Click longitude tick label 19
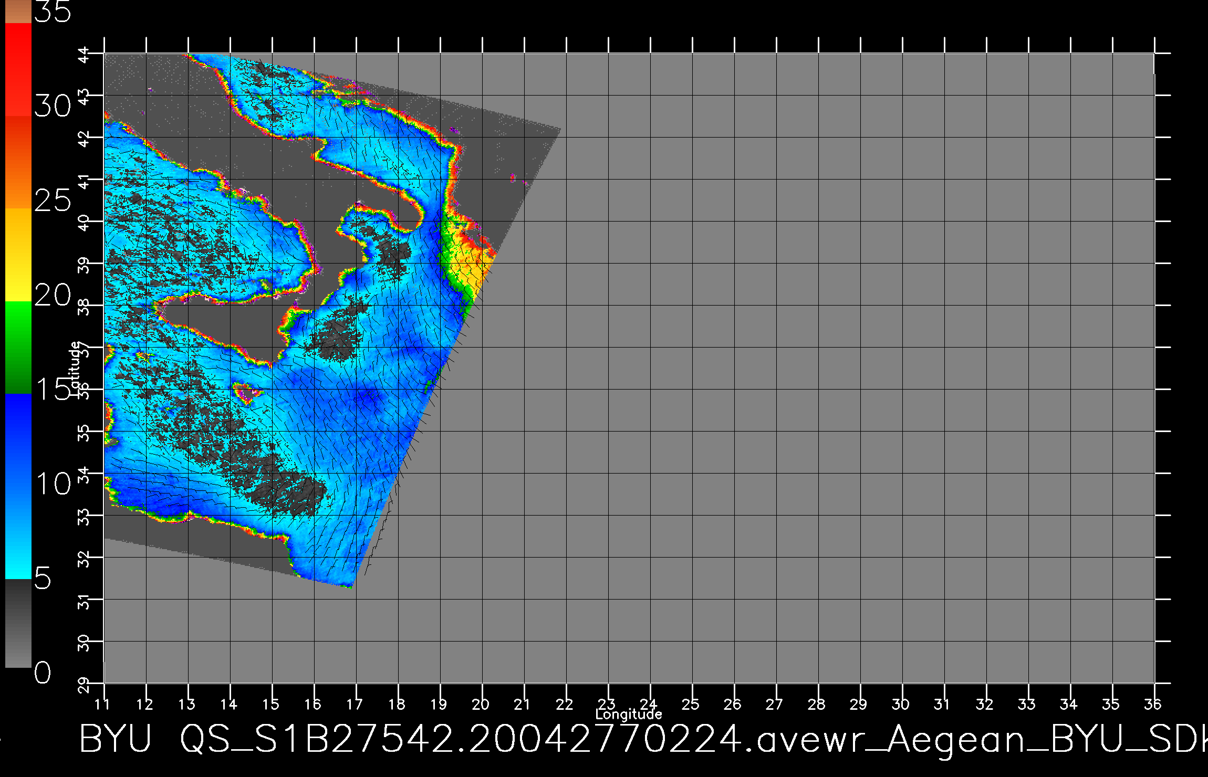Image resolution: width=1208 pixels, height=777 pixels. 439,704
